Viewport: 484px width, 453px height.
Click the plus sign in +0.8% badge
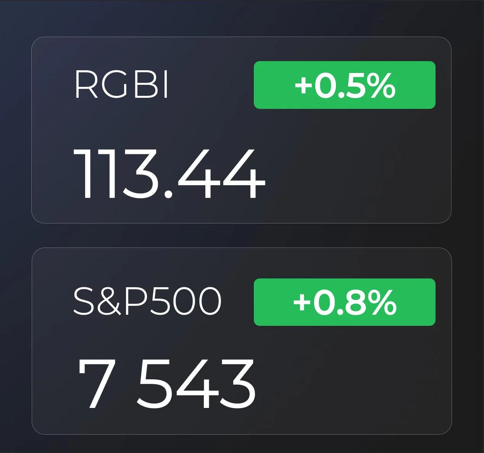[x=302, y=303]
